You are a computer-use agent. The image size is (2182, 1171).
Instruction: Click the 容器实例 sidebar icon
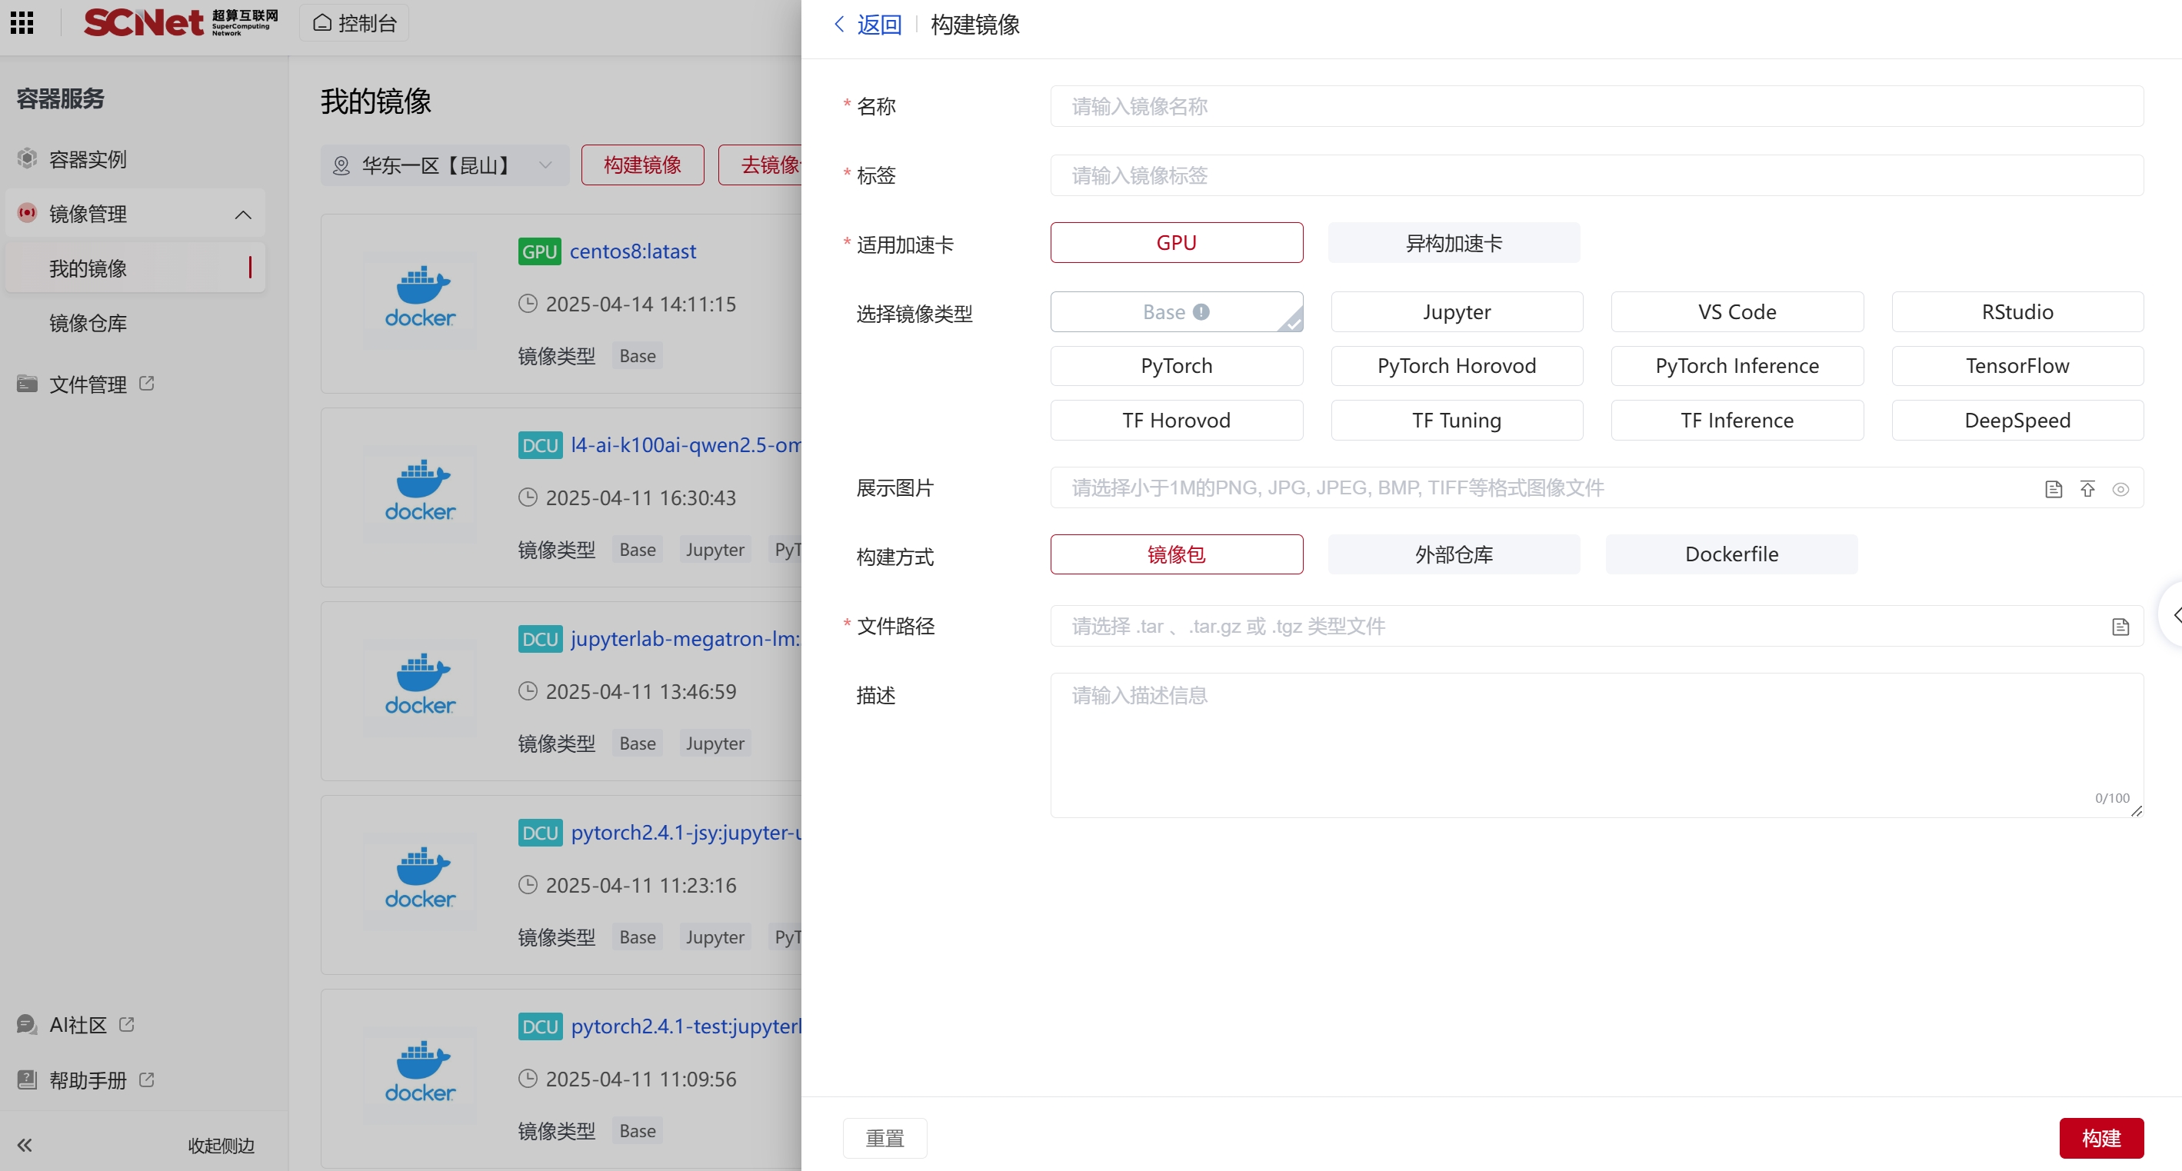27,158
